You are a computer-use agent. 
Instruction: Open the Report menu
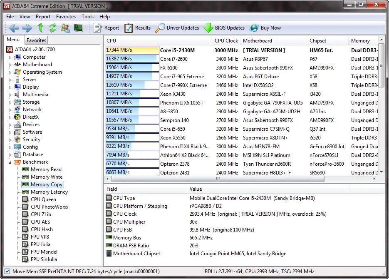click(x=43, y=17)
